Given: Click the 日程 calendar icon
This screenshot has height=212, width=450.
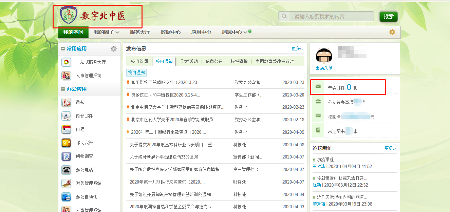Looking at the screenshot, I should pyautogui.click(x=66, y=129).
